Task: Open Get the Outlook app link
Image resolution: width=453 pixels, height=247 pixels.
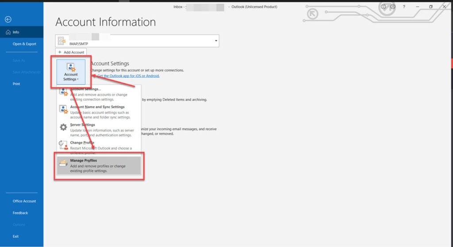Action: point(128,76)
